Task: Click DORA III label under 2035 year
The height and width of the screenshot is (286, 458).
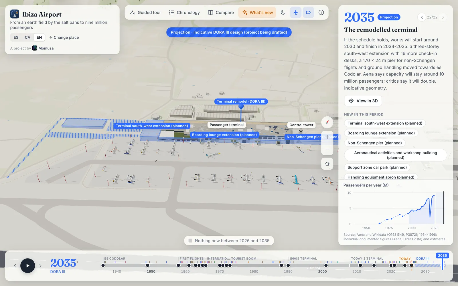Action: point(58,272)
